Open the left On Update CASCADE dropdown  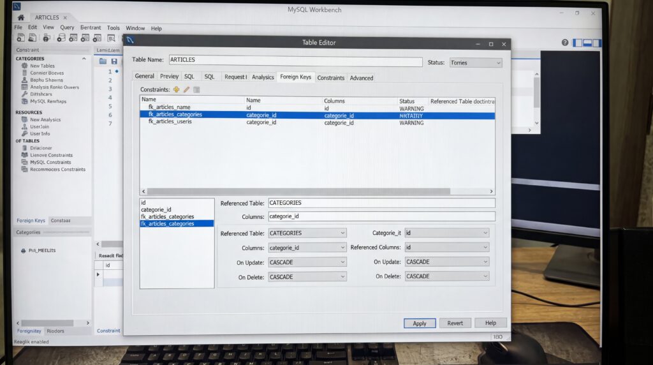(x=307, y=262)
